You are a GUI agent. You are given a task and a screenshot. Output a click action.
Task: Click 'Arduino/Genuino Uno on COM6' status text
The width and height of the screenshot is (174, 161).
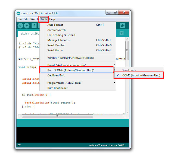coord(107,145)
